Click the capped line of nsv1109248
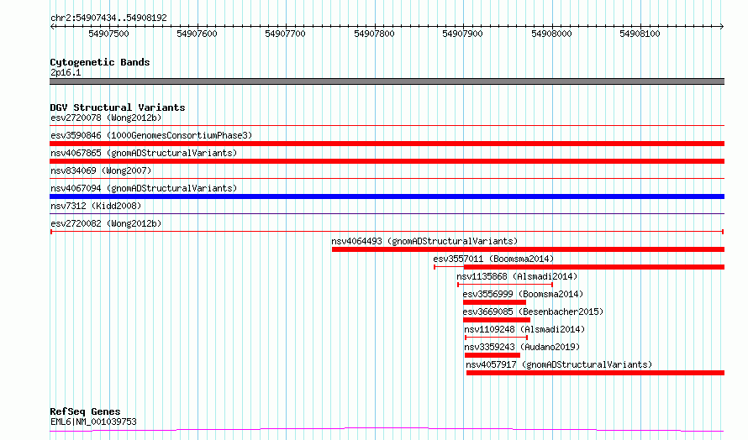 coord(496,338)
